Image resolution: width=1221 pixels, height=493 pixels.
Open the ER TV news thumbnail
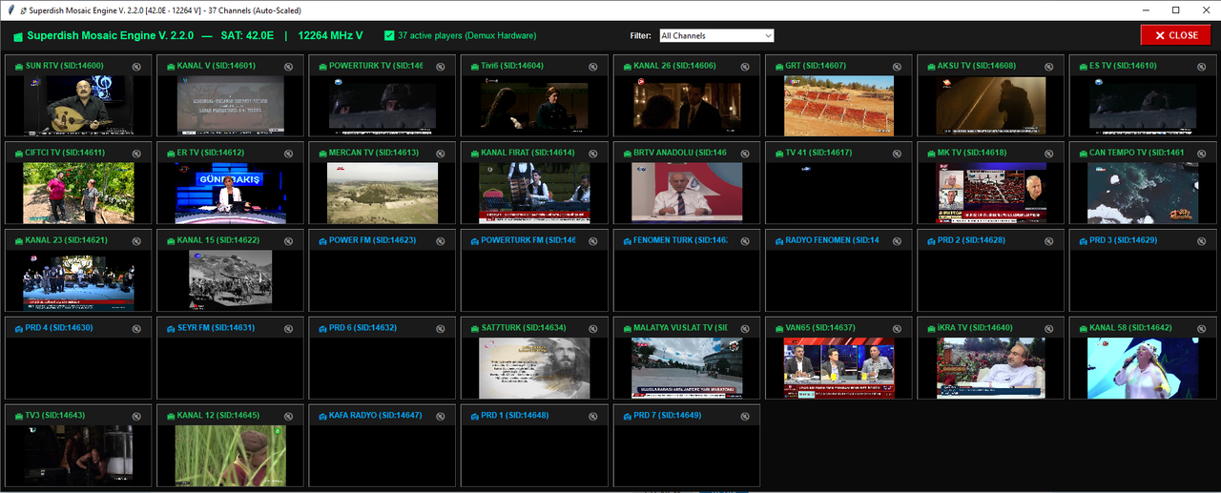(x=231, y=193)
